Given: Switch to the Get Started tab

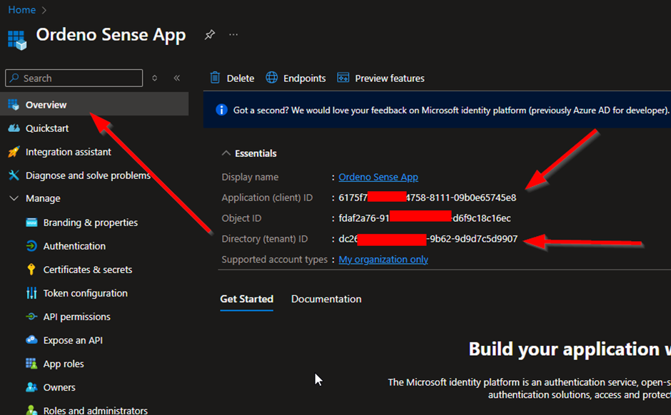Looking at the screenshot, I should tap(246, 299).
